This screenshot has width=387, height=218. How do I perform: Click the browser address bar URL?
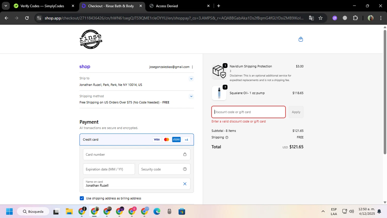(x=174, y=18)
